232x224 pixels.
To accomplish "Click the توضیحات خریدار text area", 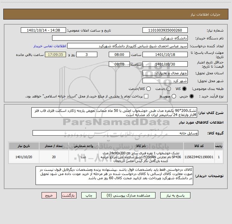I will click(114, 175).
